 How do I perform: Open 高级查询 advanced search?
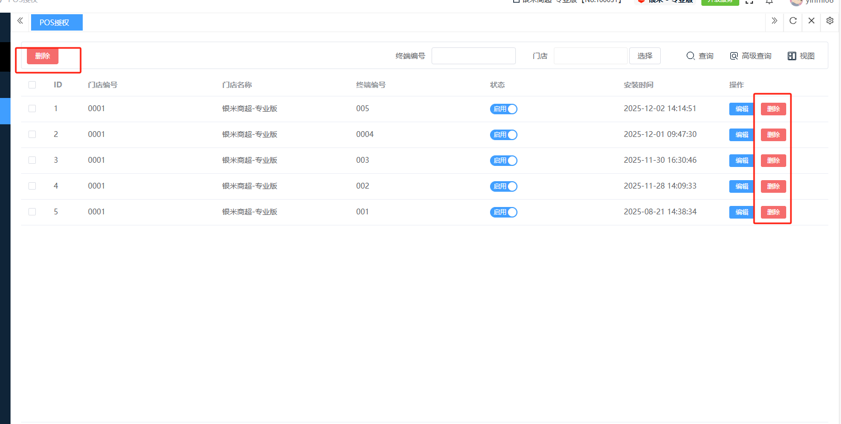[750, 56]
